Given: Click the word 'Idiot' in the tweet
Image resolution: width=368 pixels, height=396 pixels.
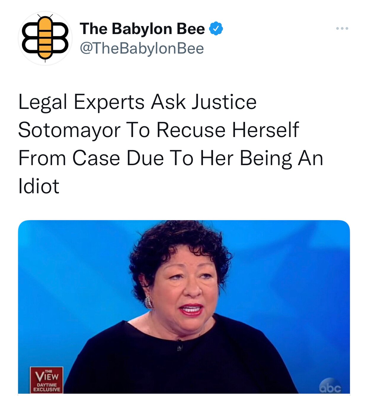Looking at the screenshot, I should 39,186.
